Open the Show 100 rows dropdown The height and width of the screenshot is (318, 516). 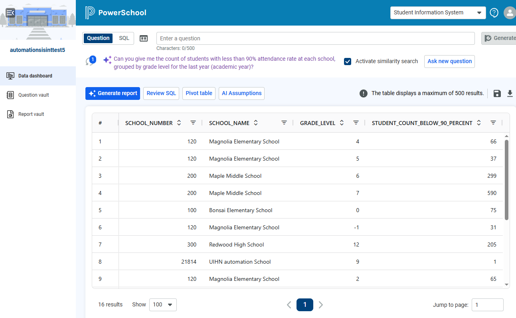pyautogui.click(x=163, y=305)
